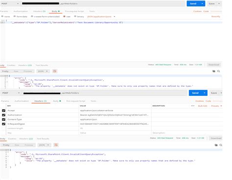The height and width of the screenshot is (180, 232).
Task: Open the JSON format dropdown in lower response
Action: [x=44, y=145]
